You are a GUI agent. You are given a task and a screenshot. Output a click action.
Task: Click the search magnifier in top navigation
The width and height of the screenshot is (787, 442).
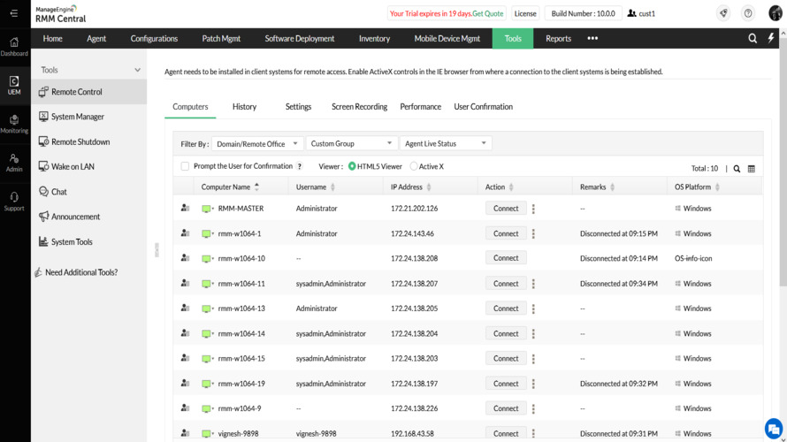pos(753,39)
